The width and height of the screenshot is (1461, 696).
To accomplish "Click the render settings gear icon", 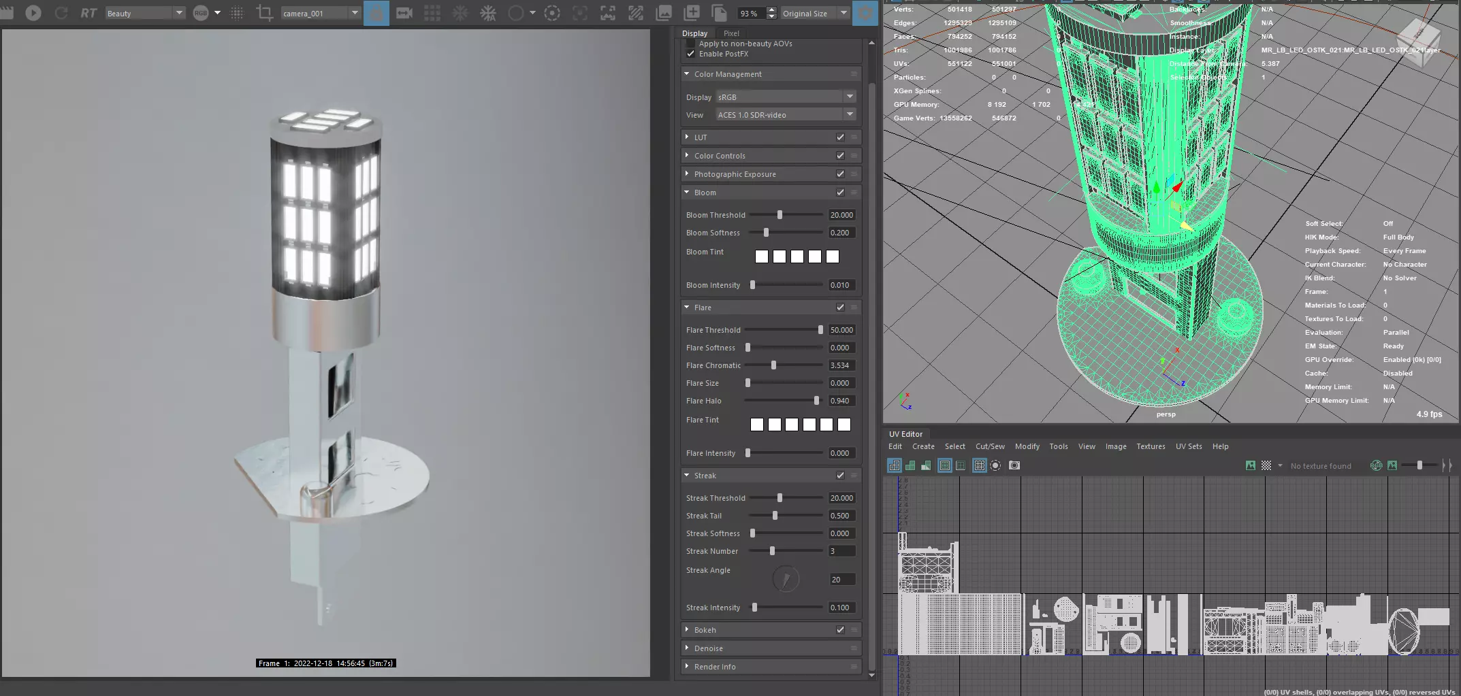I will [x=865, y=13].
